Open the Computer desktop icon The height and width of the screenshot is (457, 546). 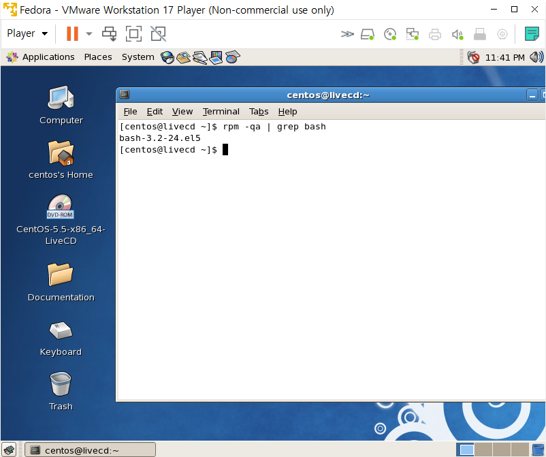tap(61, 105)
